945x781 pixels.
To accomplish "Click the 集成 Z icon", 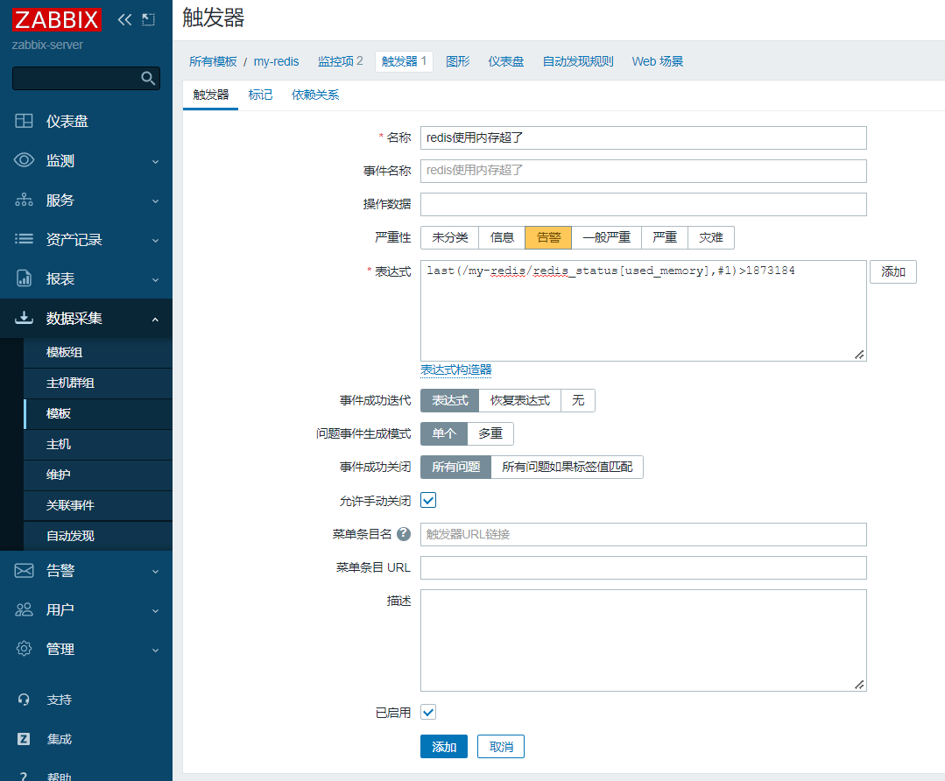I will (x=24, y=739).
